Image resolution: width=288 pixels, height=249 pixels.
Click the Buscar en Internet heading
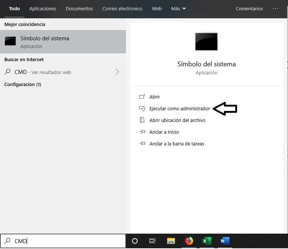click(x=24, y=59)
